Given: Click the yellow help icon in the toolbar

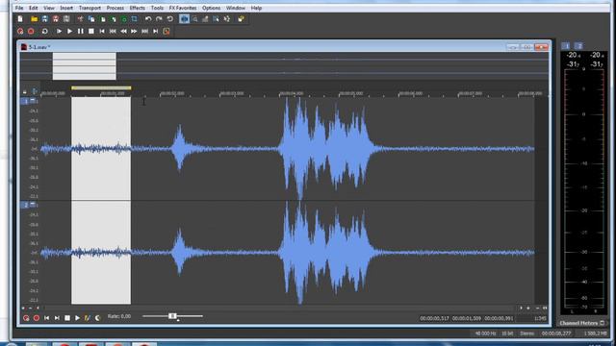Looking at the screenshot, I should click(x=241, y=19).
